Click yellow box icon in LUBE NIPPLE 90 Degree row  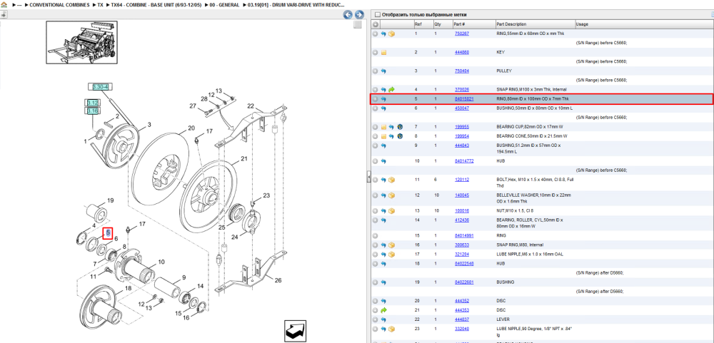click(391, 329)
